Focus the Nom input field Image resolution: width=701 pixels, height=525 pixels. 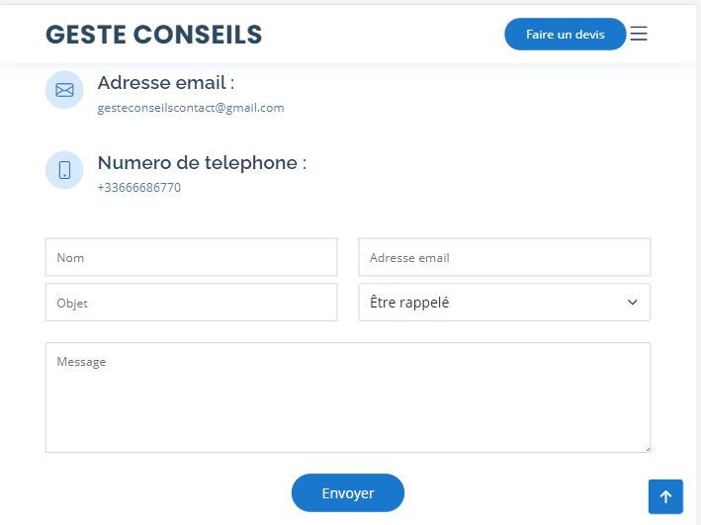click(192, 257)
